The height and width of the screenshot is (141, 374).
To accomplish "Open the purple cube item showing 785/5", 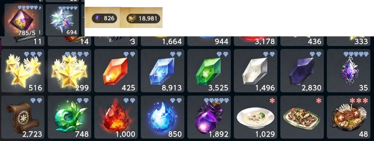I will pyautogui.click(x=23, y=20).
